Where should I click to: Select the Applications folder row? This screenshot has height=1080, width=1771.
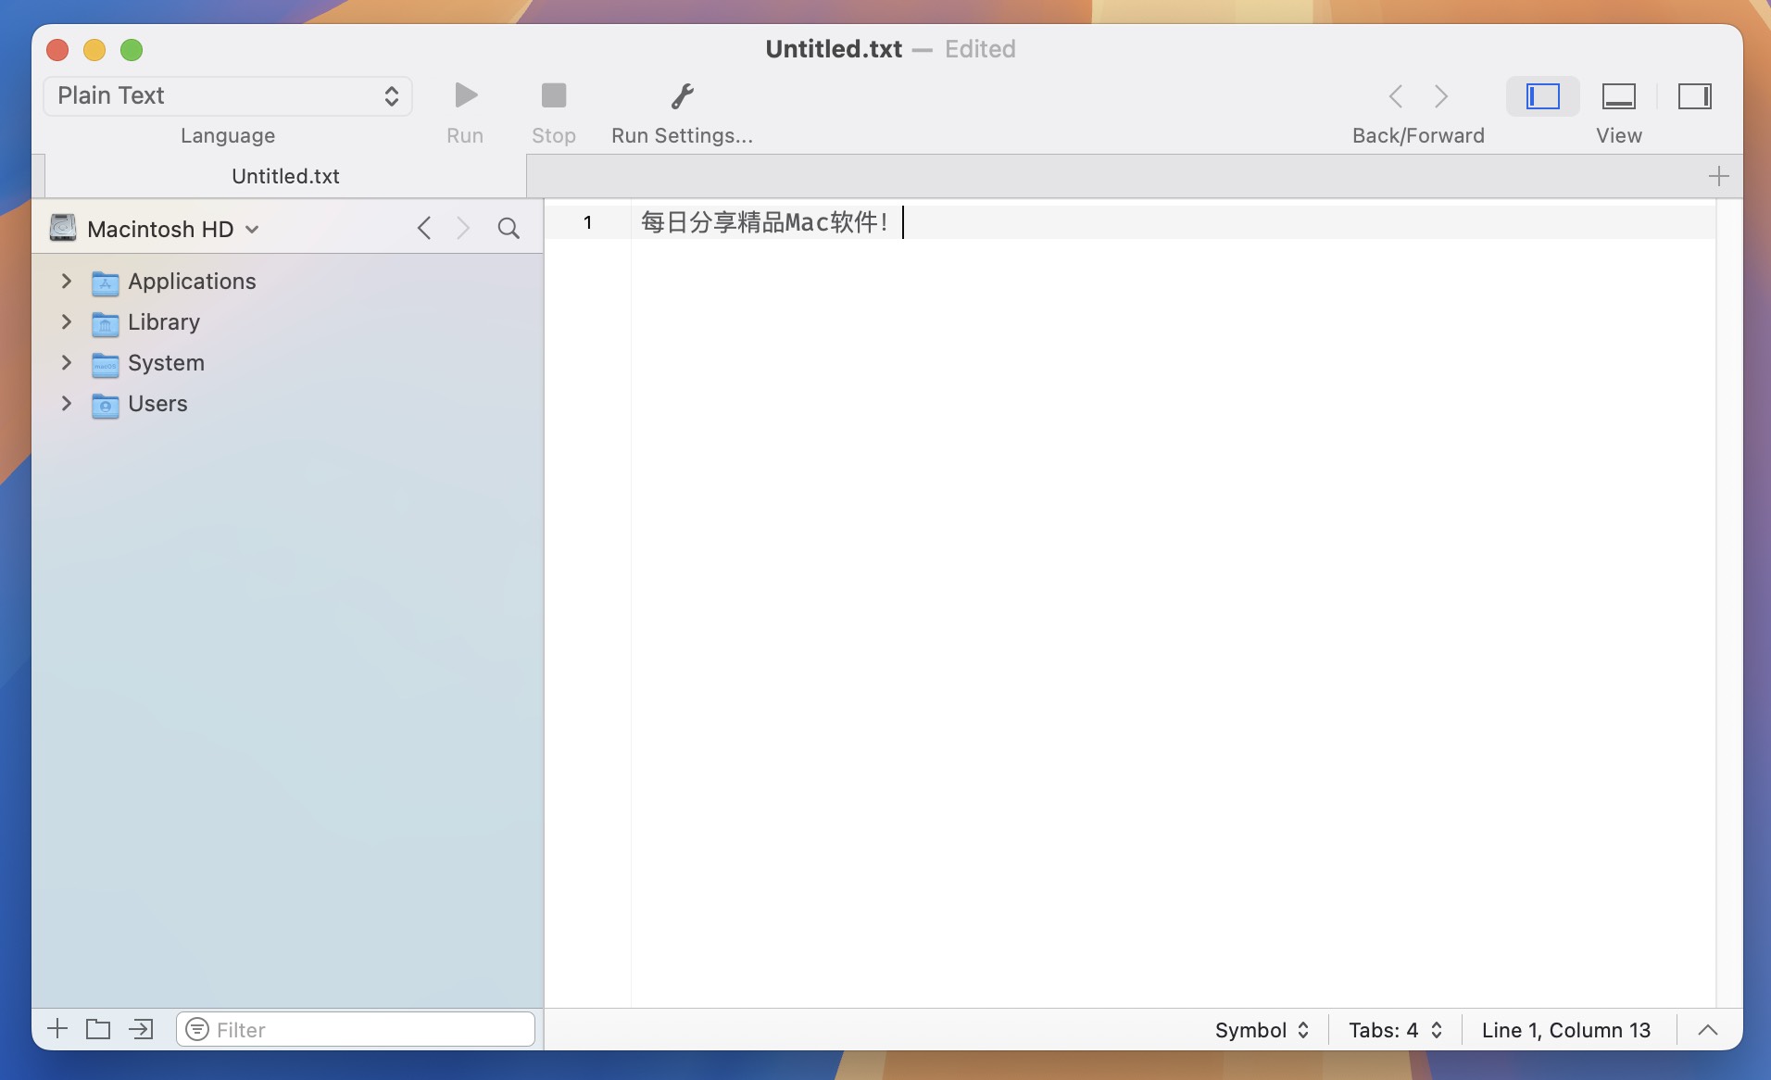tap(287, 282)
